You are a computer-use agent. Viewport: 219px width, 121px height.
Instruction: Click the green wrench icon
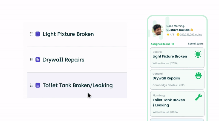[x=198, y=97]
